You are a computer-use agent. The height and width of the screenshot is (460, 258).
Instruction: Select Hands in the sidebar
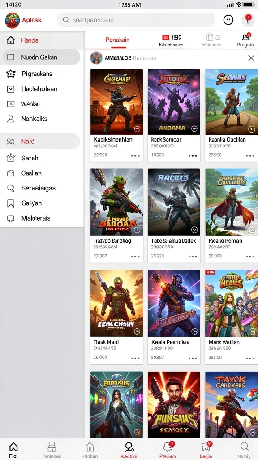[x=41, y=40]
